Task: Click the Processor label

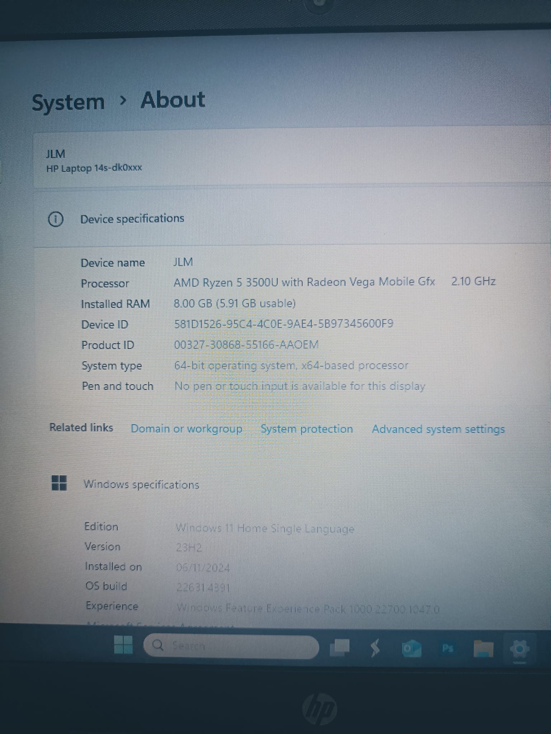Action: pos(105,283)
